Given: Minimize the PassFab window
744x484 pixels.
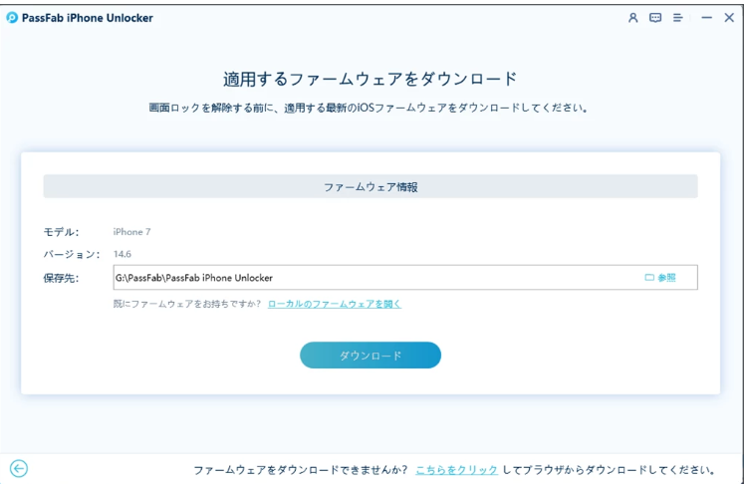Looking at the screenshot, I should coord(706,18).
